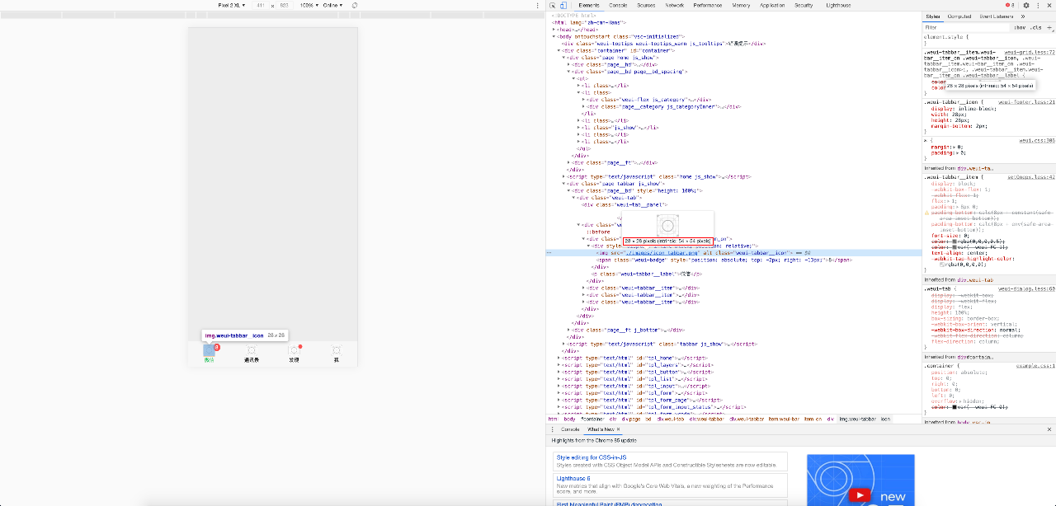1056x506 pixels.
Task: Select the Elements tab
Action: (x=589, y=5)
